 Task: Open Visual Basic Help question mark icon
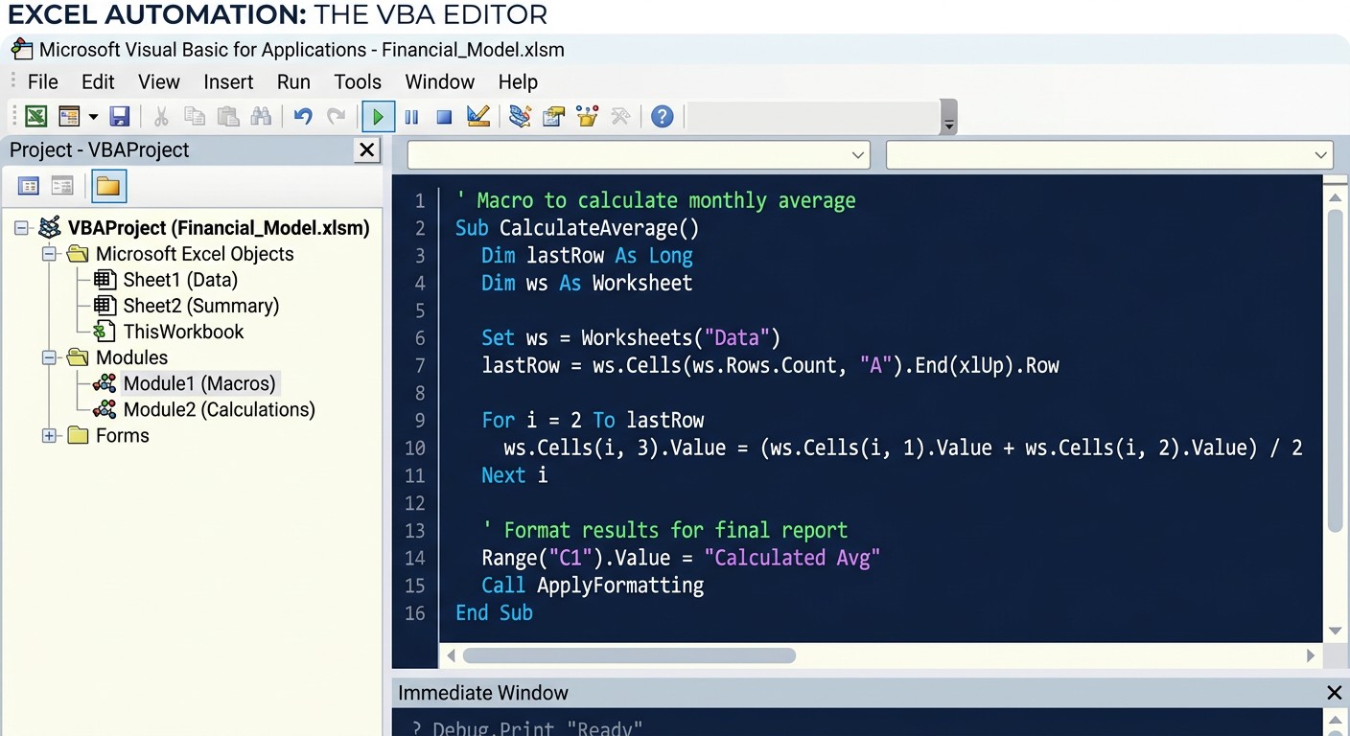[662, 117]
